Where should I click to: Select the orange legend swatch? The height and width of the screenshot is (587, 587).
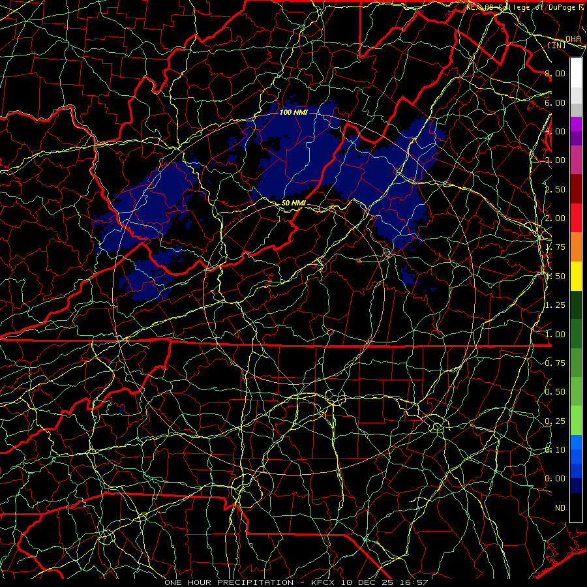pos(576,247)
